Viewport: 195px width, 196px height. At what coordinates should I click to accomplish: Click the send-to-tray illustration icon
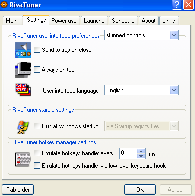click(23, 50)
